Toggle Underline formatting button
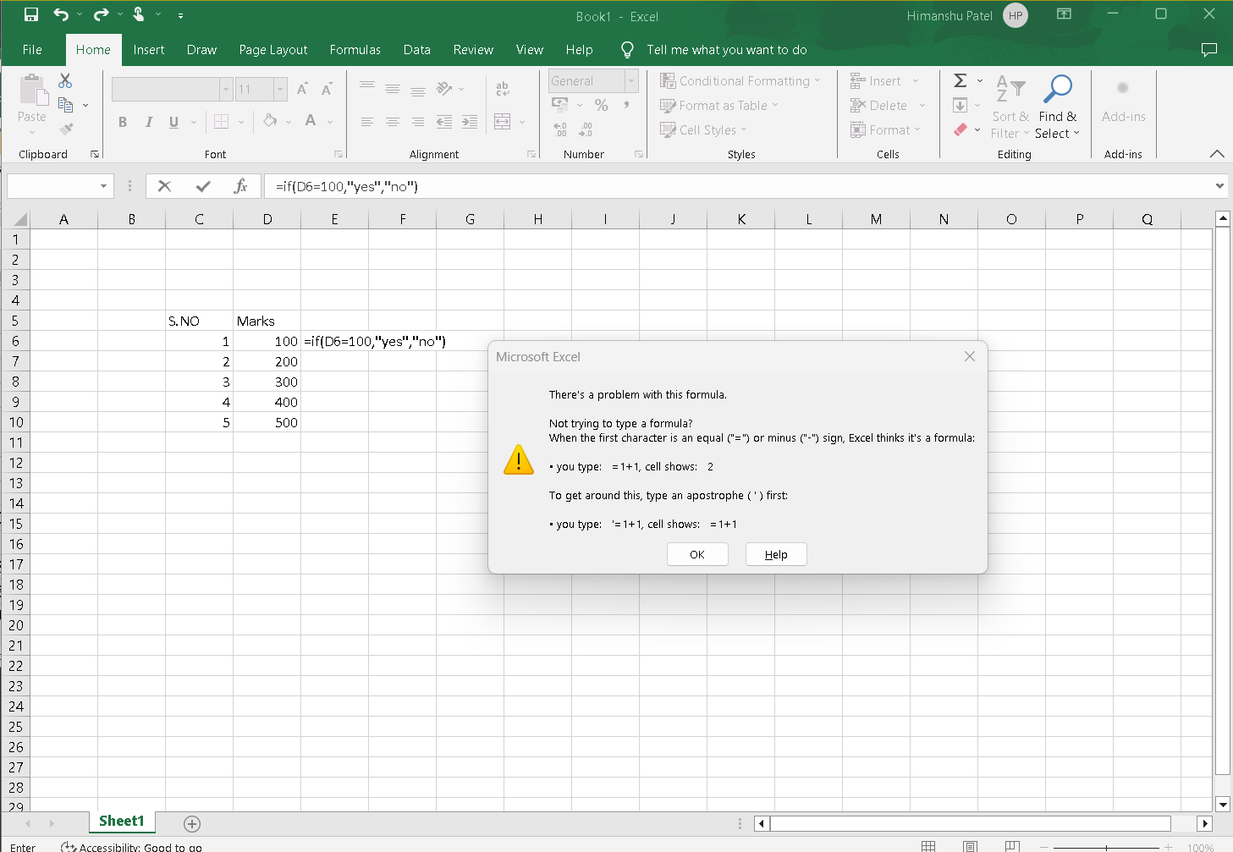Image resolution: width=1233 pixels, height=852 pixels. (x=173, y=122)
